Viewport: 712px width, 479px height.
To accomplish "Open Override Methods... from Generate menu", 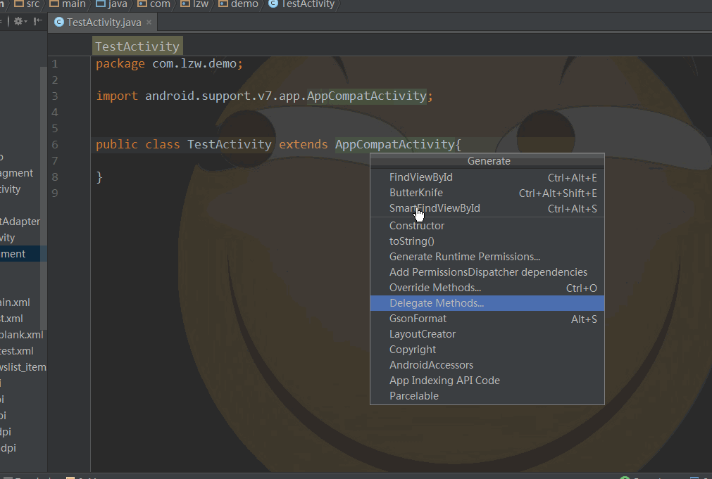I will pyautogui.click(x=487, y=288).
